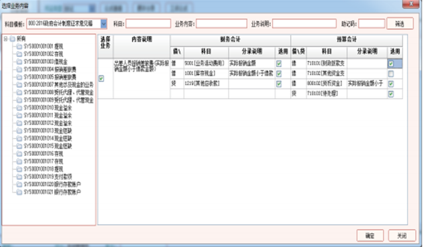Select tree node SYS0001001004
Image resolution: width=423 pixels, height=247 pixels.
(x=50, y=70)
